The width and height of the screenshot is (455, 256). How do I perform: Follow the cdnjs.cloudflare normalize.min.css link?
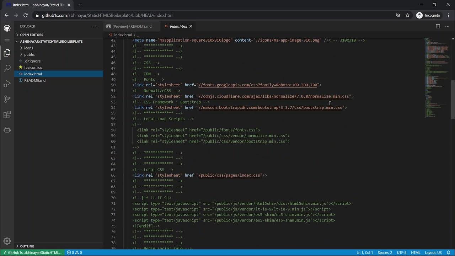tap(274, 96)
